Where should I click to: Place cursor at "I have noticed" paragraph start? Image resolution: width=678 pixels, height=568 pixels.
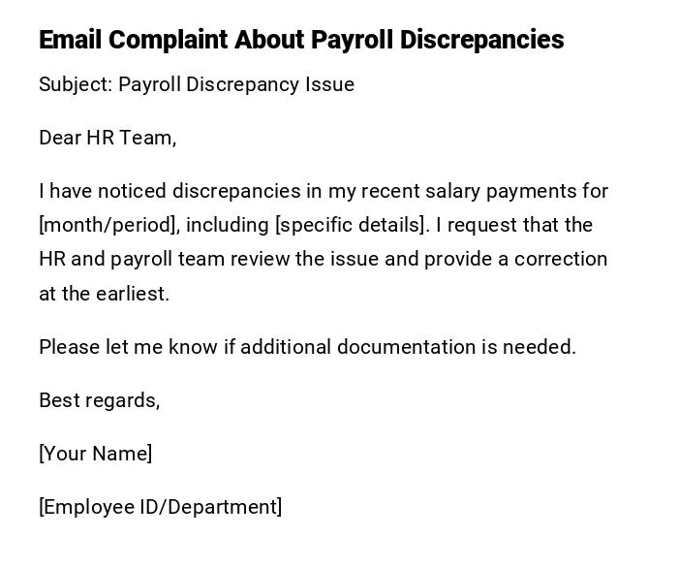coord(41,191)
